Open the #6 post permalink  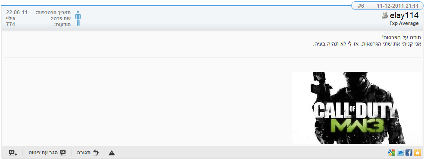pyautogui.click(x=361, y=6)
